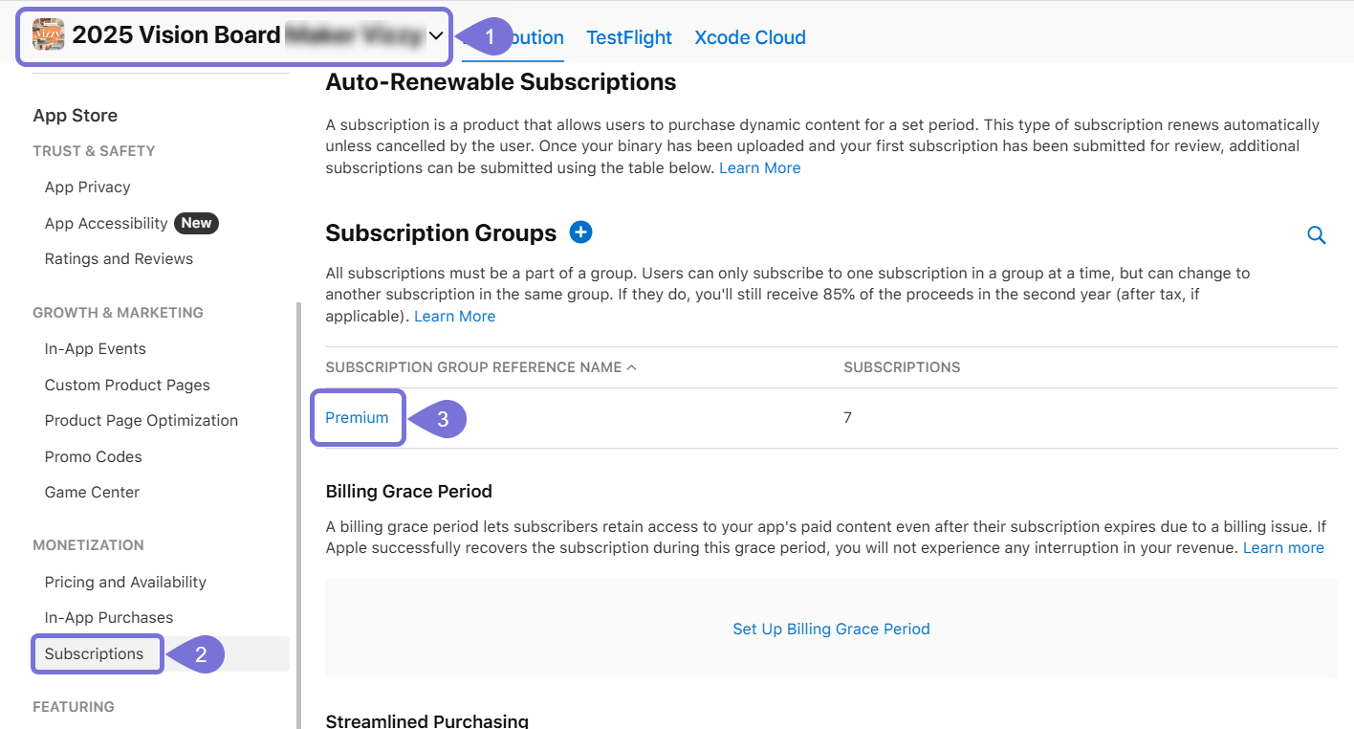Screen dimensions: 1354x729
Task: Select Custom Product Pages
Action: tap(127, 385)
